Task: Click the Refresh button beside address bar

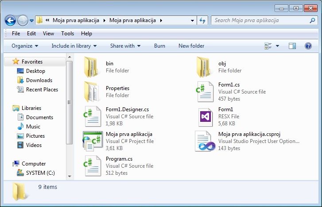Action: tap(202, 20)
